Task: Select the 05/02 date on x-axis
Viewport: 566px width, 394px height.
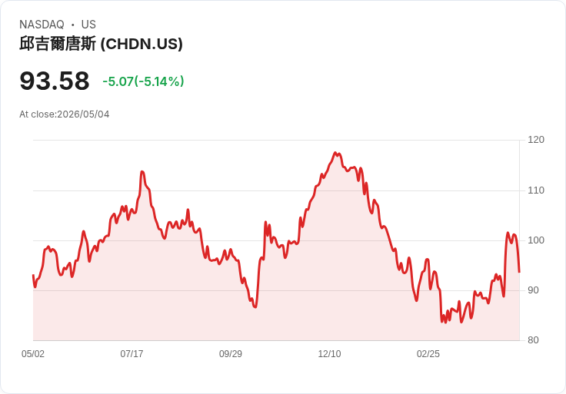Action: tap(33, 353)
